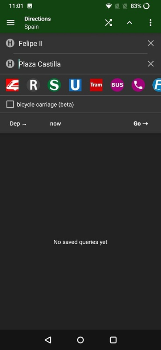Screen dimensions: 161x350
Task: Switch the Dep departure/arrival selector
Action: pos(18,124)
